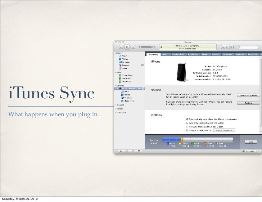Select TV Shows under Library
Image resolution: width=262 pixels, height=202 pixels.
tap(124, 62)
